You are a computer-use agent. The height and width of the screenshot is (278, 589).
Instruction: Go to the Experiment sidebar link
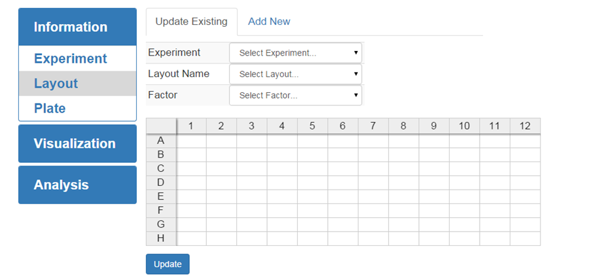coord(71,58)
